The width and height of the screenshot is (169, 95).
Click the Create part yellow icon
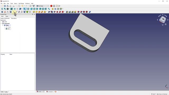[53, 9]
